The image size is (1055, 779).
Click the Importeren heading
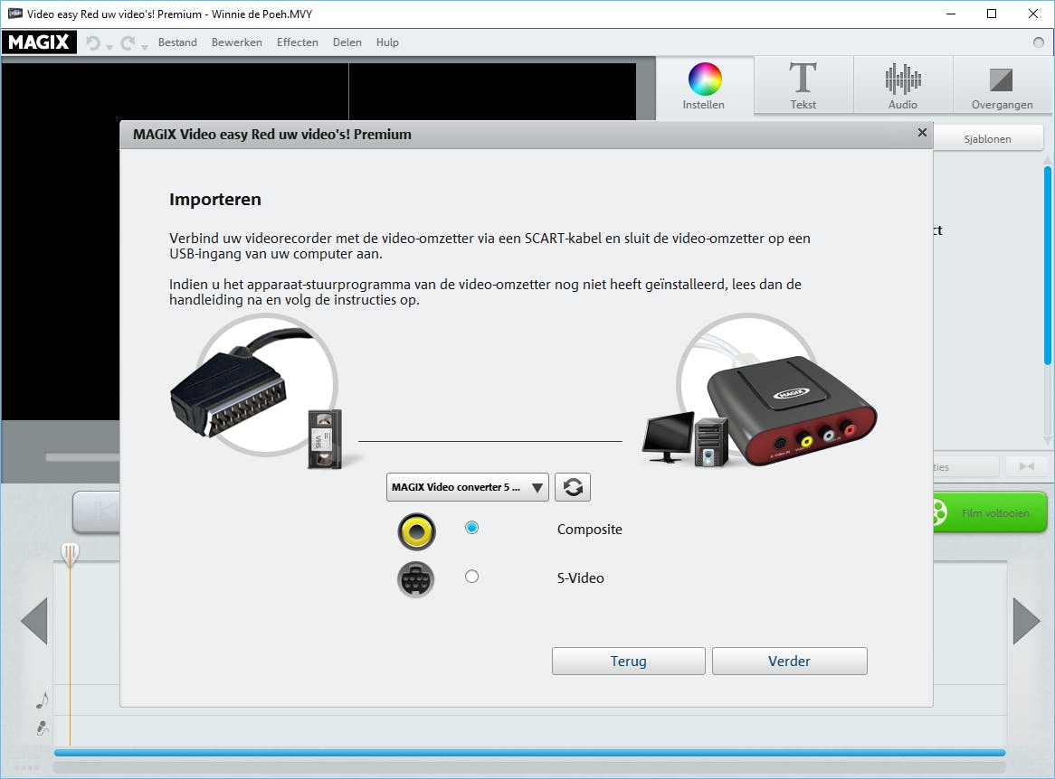point(215,200)
